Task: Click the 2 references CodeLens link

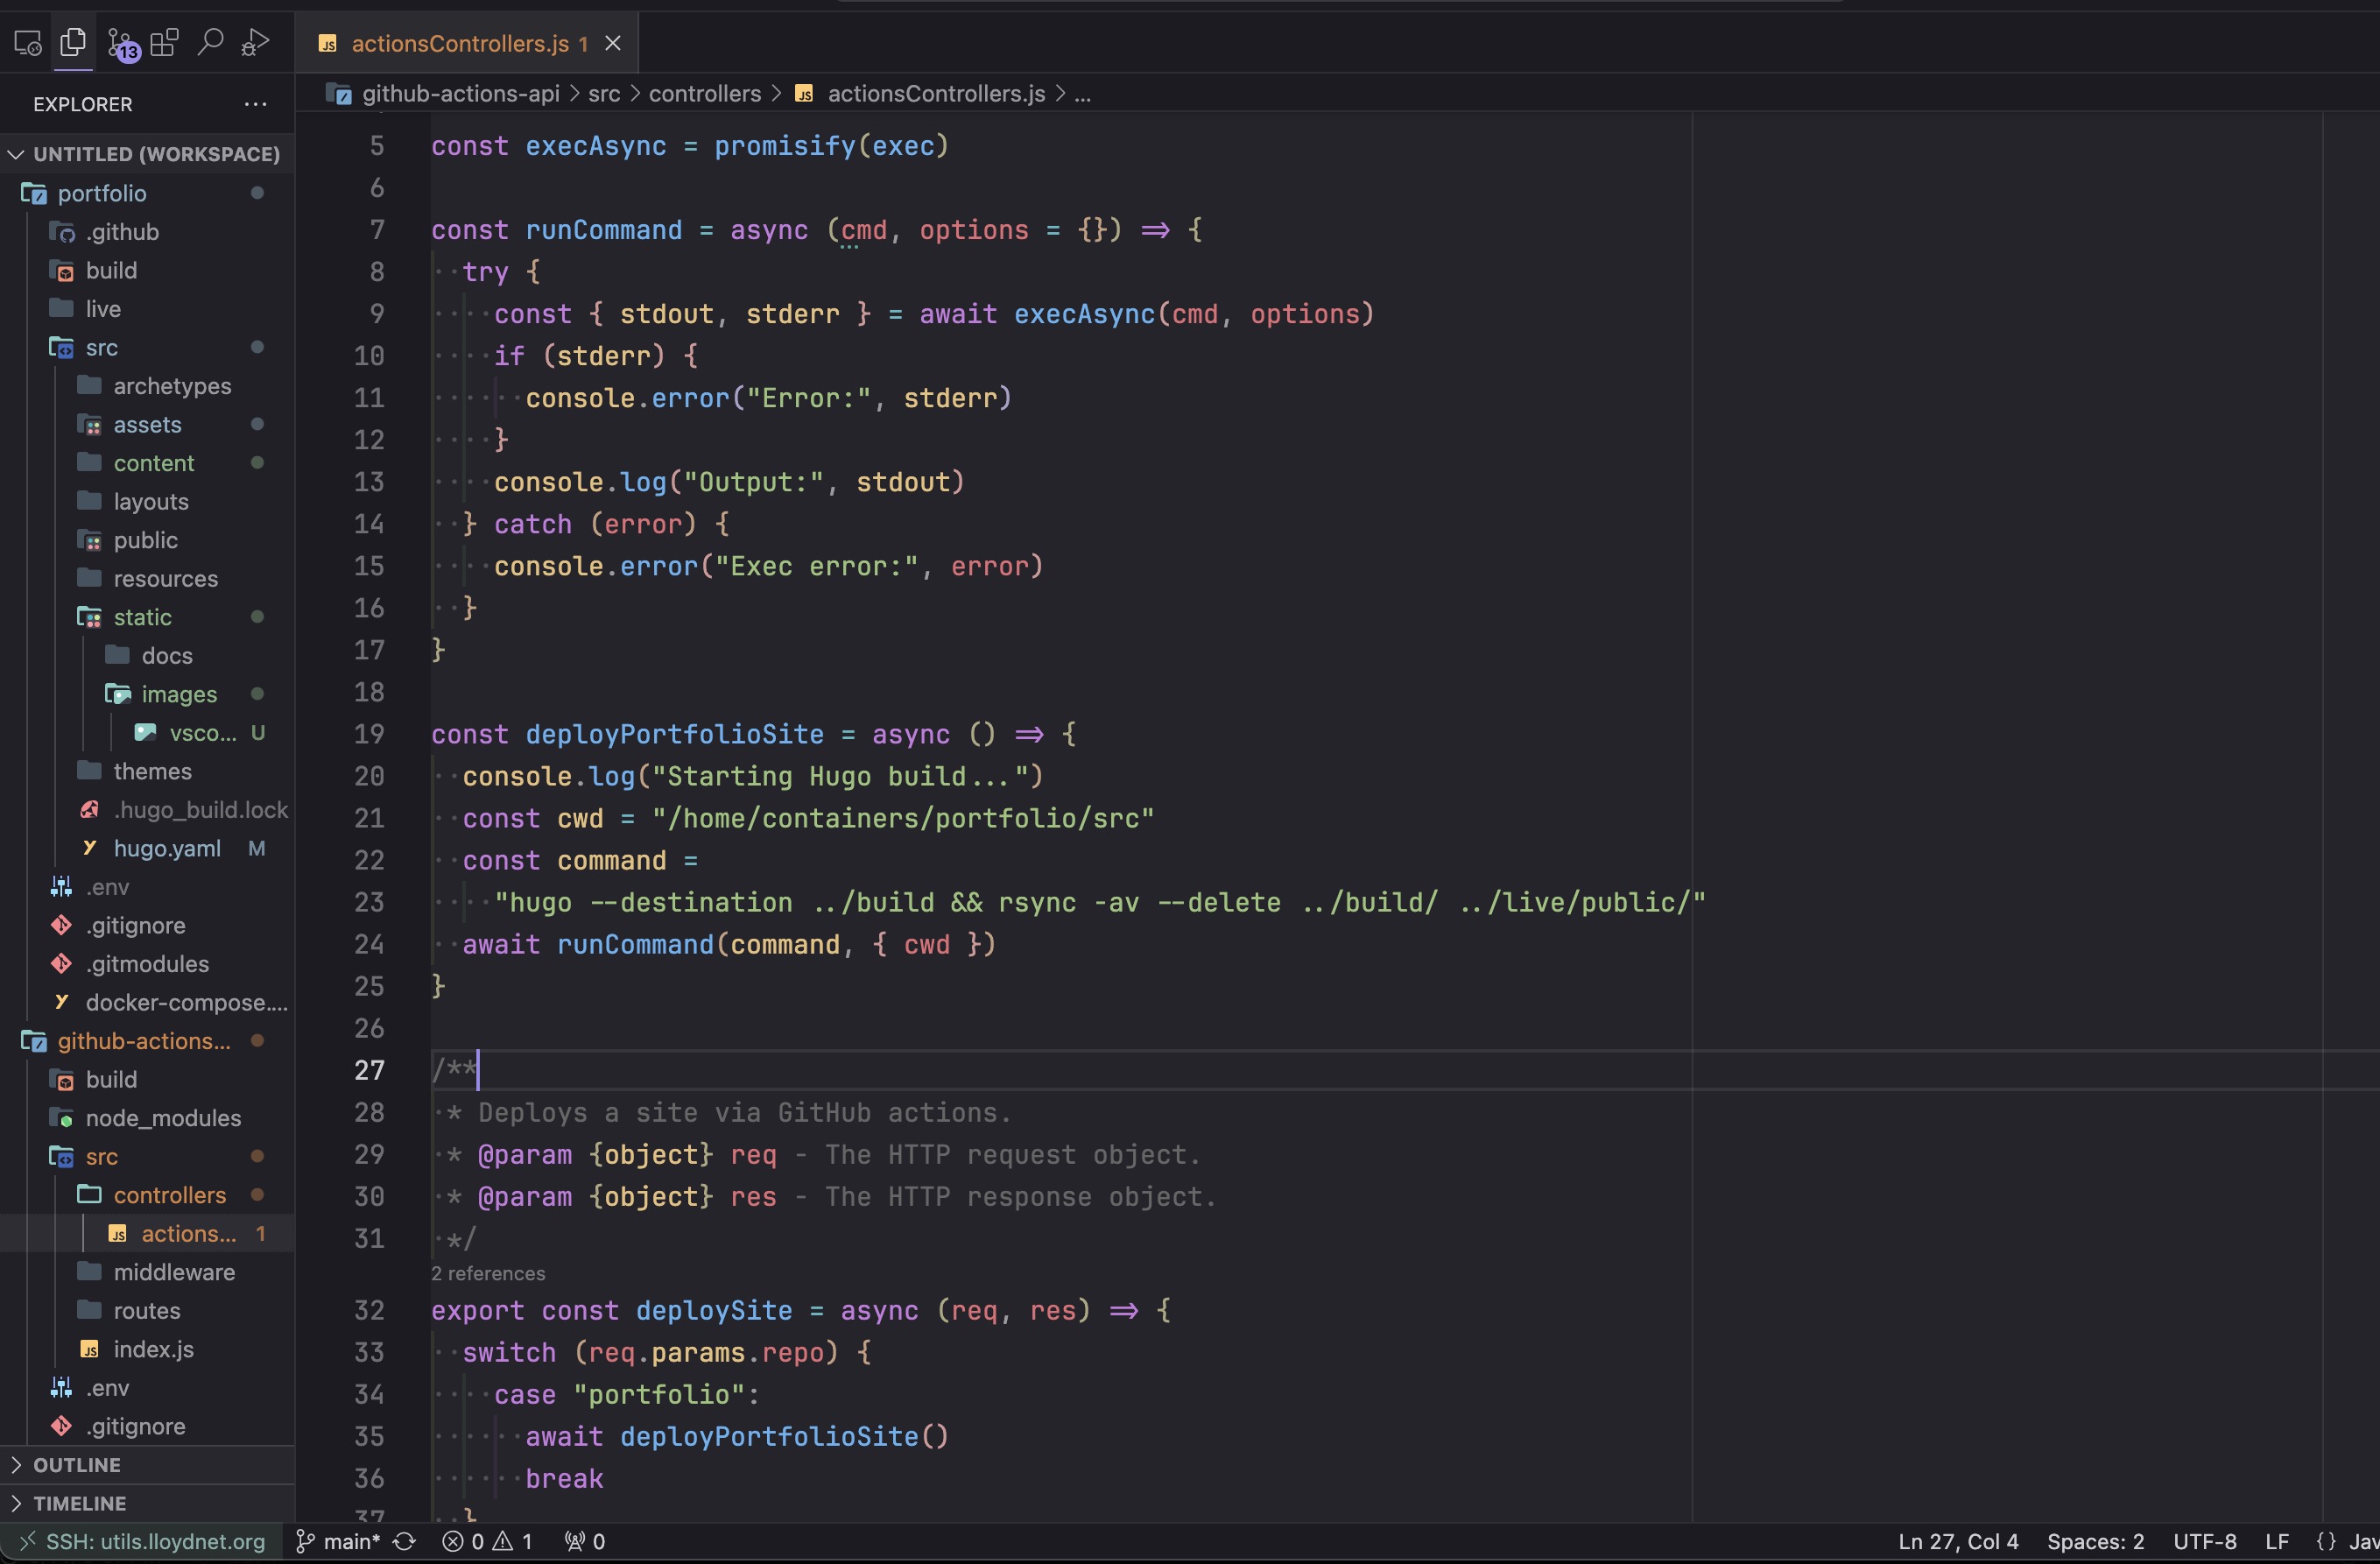Action: point(488,1273)
